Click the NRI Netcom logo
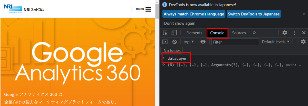 click(24, 8)
